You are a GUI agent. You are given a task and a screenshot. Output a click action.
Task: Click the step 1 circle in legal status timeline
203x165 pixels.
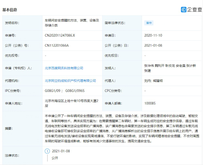[47, 151]
